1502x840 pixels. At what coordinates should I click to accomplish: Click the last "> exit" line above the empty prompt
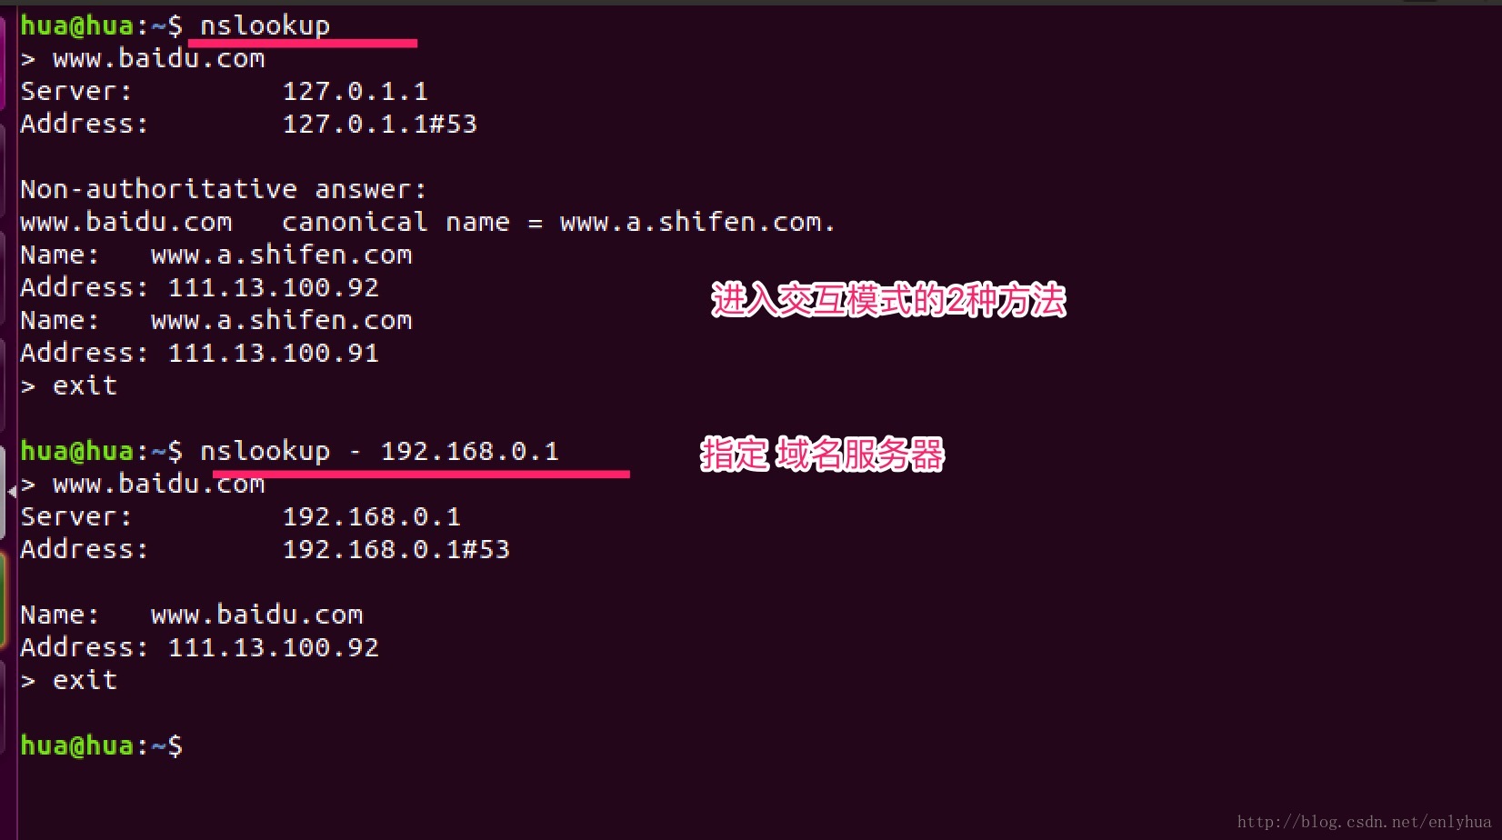pos(69,680)
